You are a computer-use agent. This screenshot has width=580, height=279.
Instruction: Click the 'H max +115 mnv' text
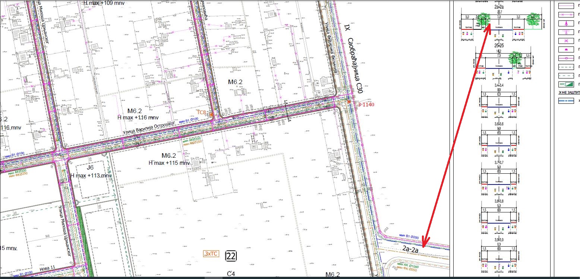[169, 163]
